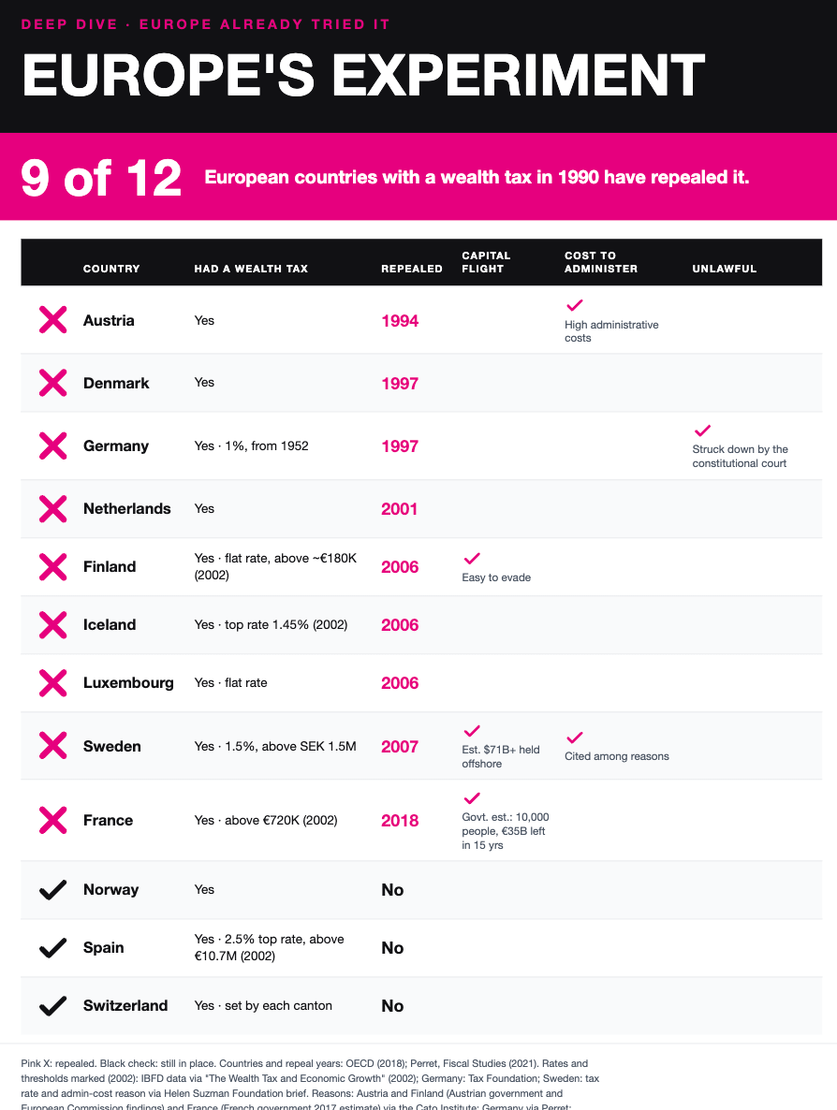Image resolution: width=837 pixels, height=1110 pixels.
Task: Click Finland's capital flight checkmark
Action: pyautogui.click(x=472, y=559)
